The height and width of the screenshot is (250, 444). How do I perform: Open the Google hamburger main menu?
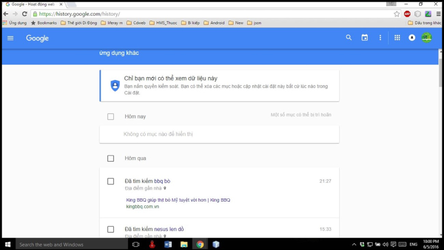[11, 38]
